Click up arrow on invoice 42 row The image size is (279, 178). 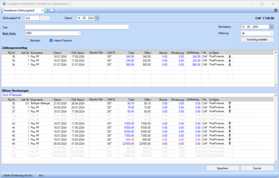click(230, 124)
